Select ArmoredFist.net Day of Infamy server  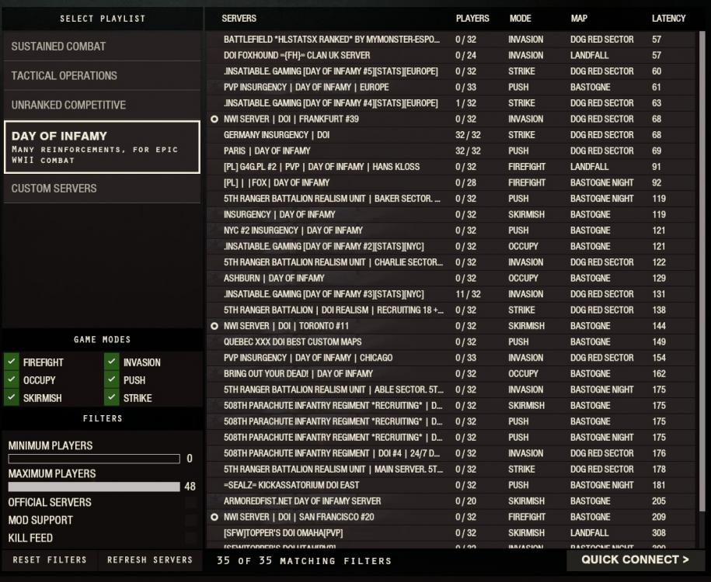tap(451, 501)
